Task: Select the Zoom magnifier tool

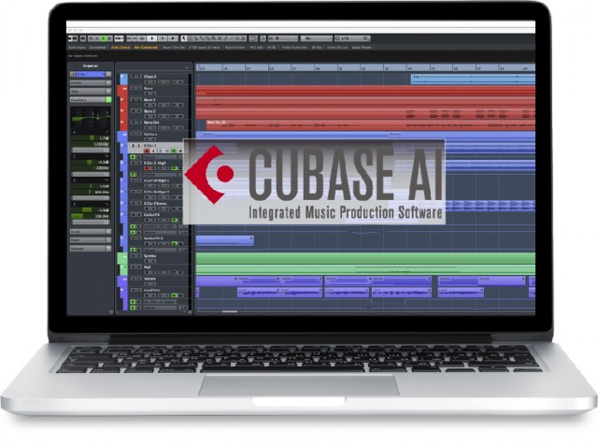Action: click(x=214, y=38)
